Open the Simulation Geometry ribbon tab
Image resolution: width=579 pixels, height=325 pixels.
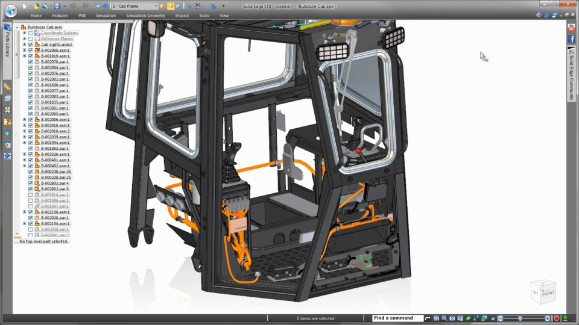(x=145, y=16)
